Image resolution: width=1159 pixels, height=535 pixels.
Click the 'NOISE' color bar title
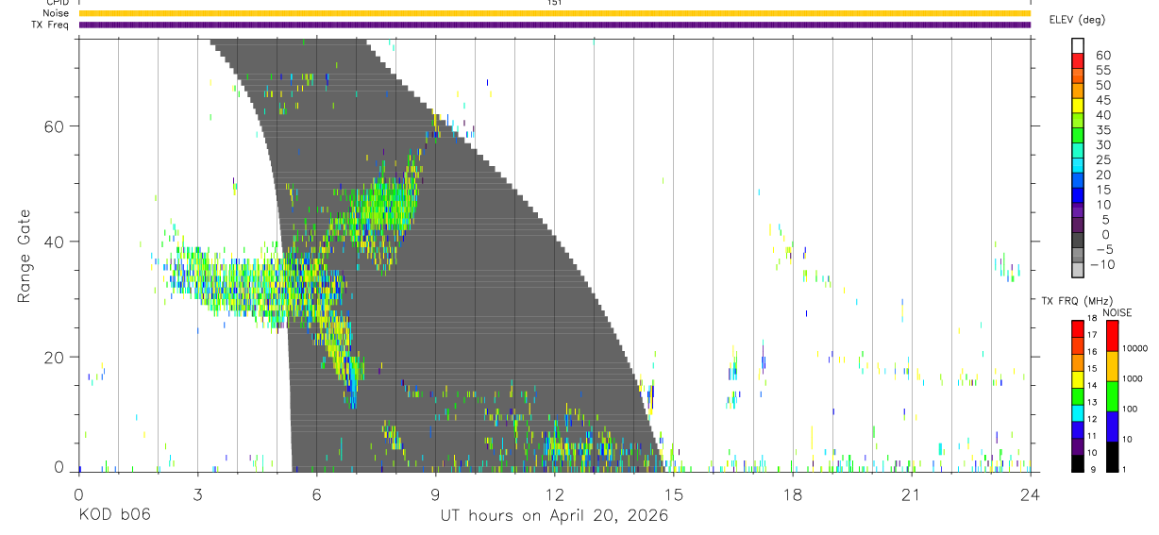coord(1117,312)
